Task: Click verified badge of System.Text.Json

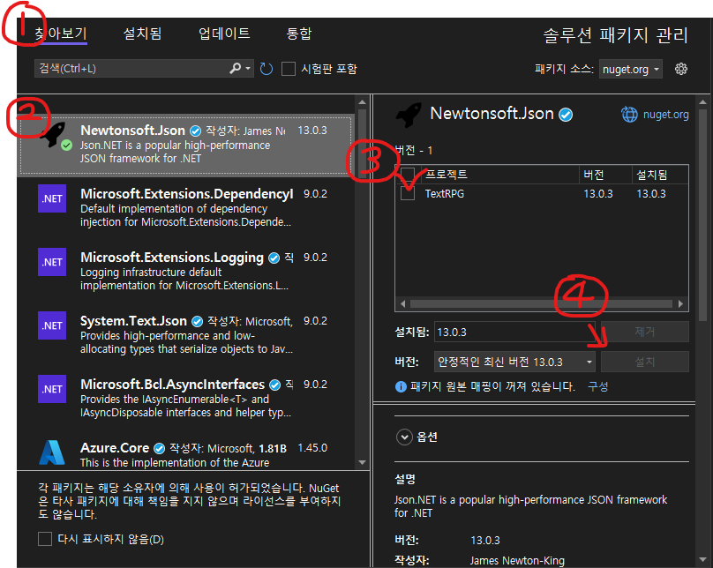Action: 197,322
